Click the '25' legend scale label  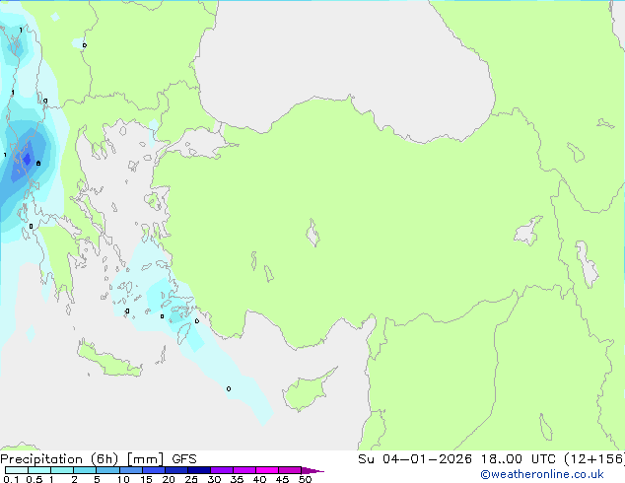pyautogui.click(x=191, y=479)
